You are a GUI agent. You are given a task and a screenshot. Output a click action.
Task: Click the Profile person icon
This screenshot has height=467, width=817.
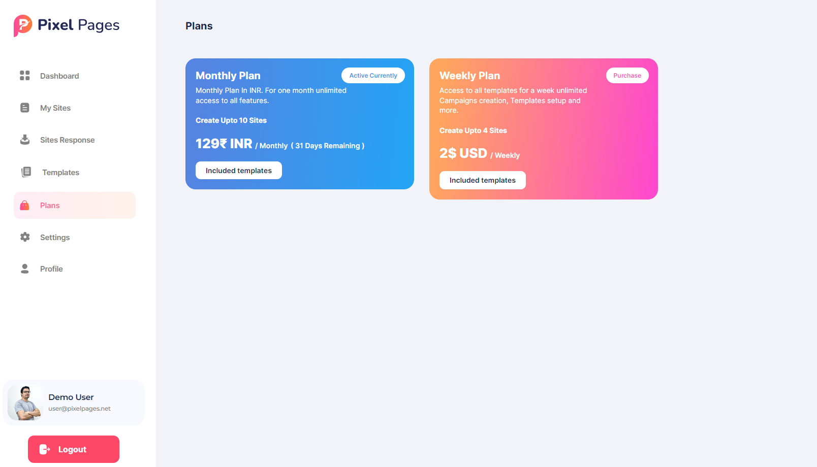(25, 269)
